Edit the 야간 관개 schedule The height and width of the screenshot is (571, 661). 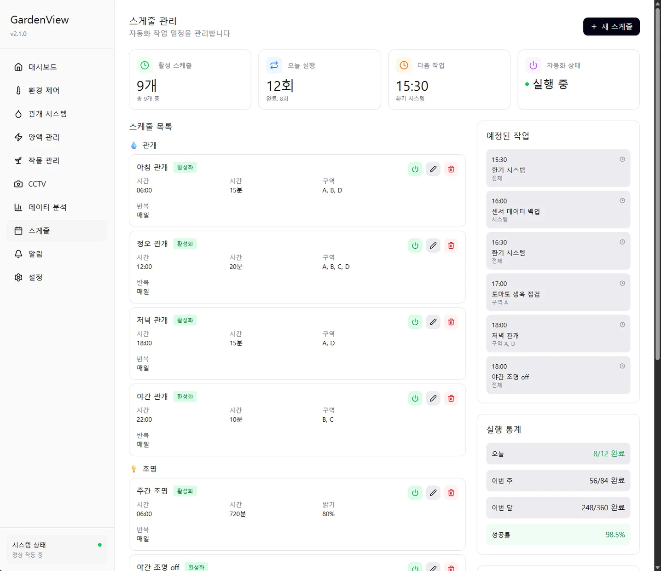coord(433,398)
